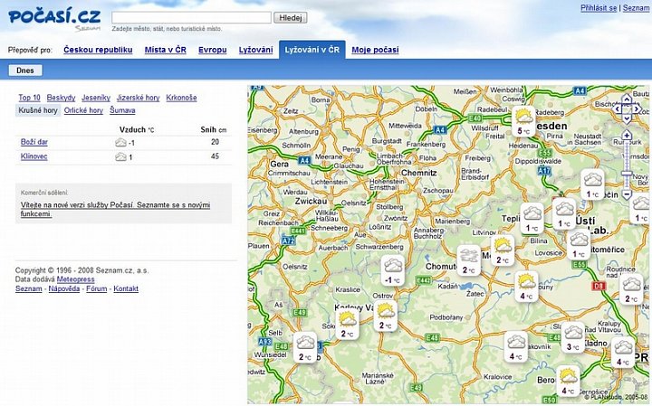Image resolution: width=652 pixels, height=406 pixels.
Task: Click the 4 °C cloudy marker at Rakovník
Action: click(516, 346)
